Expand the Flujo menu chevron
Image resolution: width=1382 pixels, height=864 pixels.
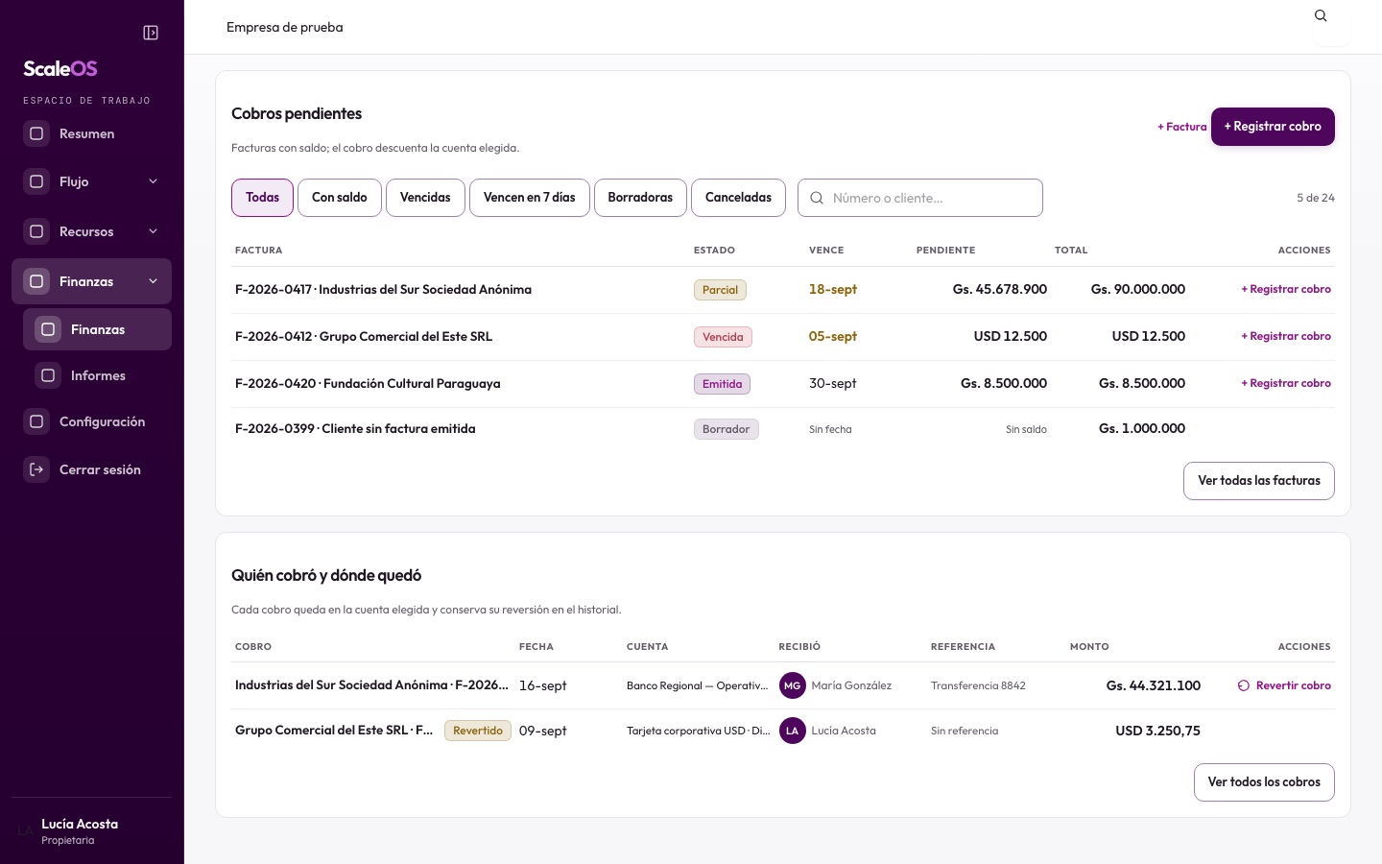point(153,181)
